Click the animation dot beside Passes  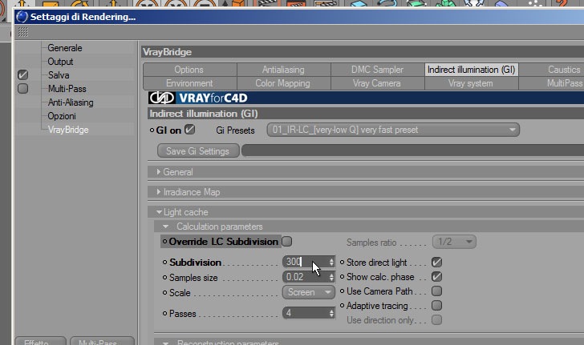[x=164, y=314]
